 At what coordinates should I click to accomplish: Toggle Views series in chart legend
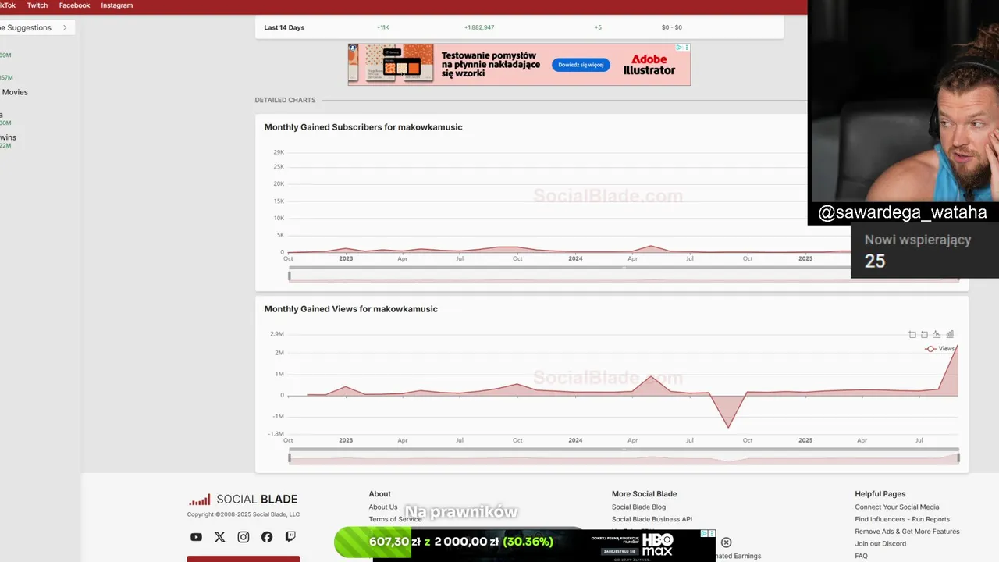coord(940,349)
